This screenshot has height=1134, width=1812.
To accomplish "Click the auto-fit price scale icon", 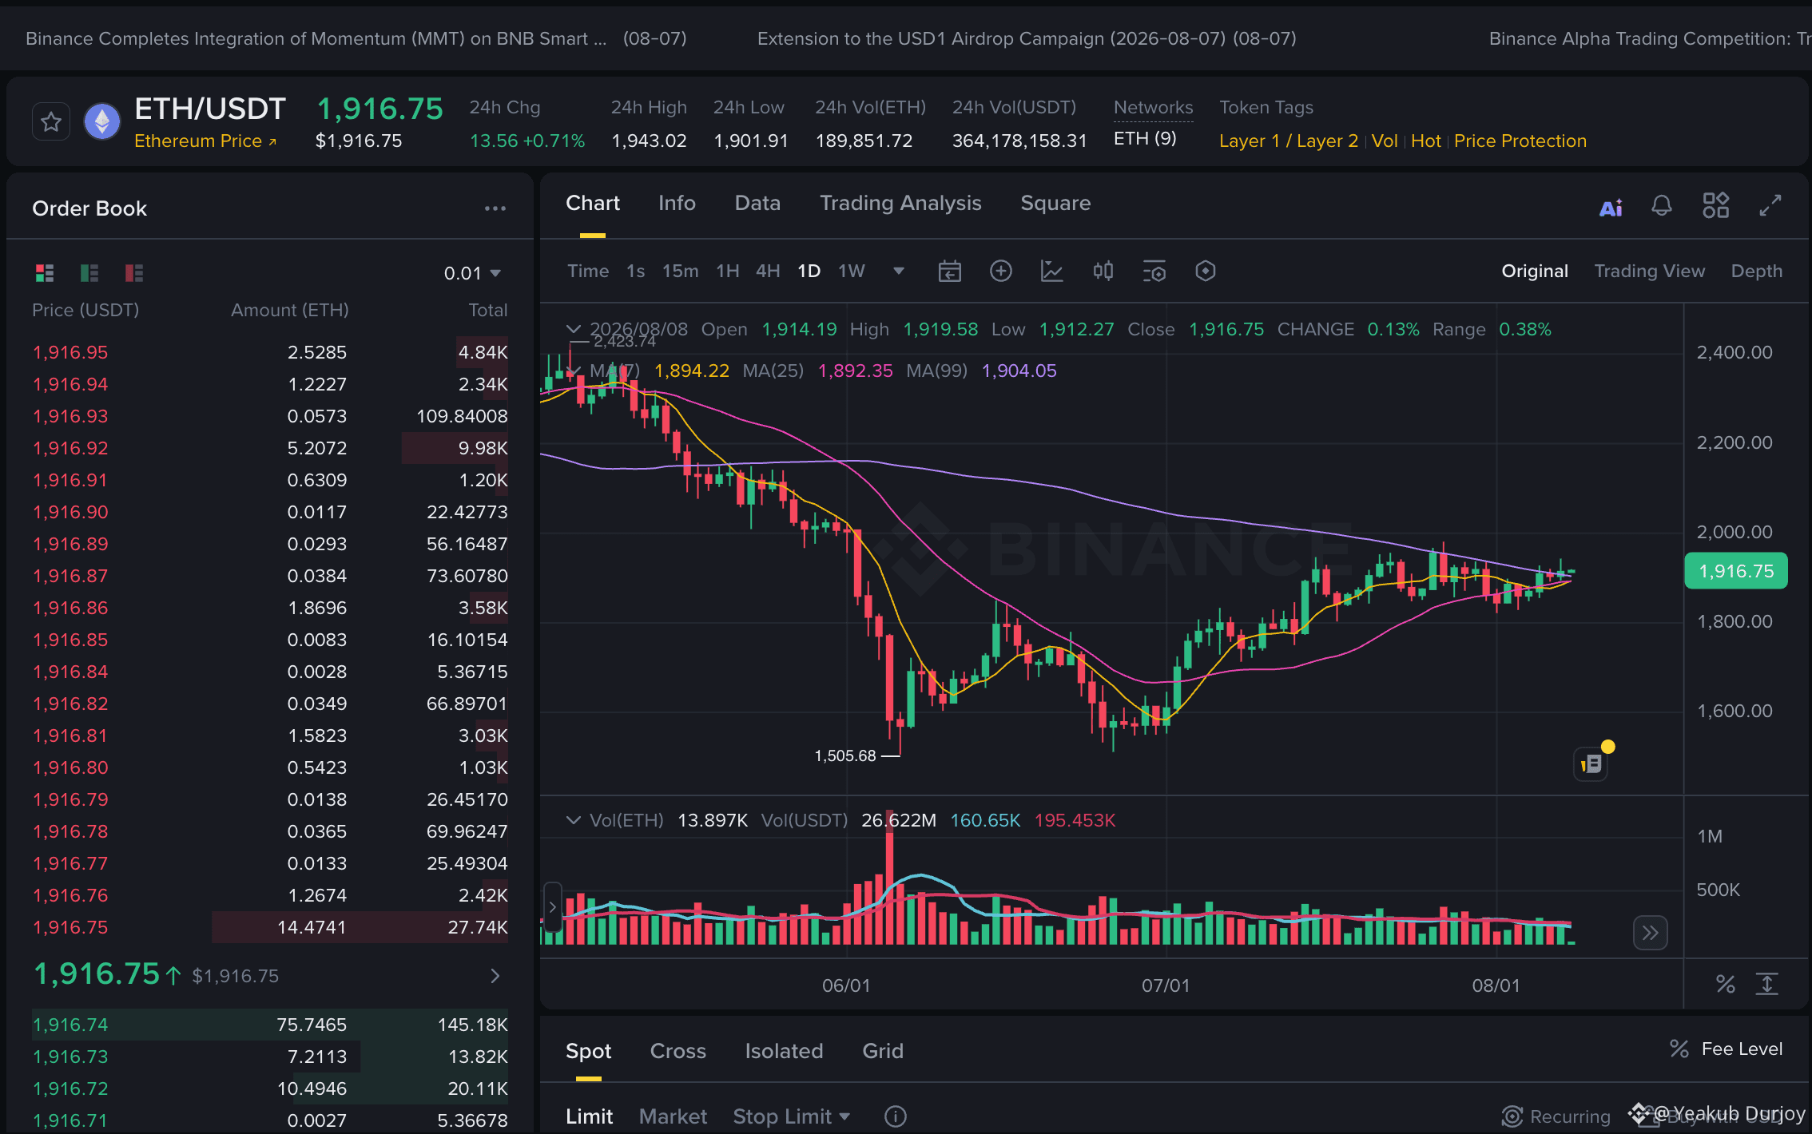I will (1767, 985).
